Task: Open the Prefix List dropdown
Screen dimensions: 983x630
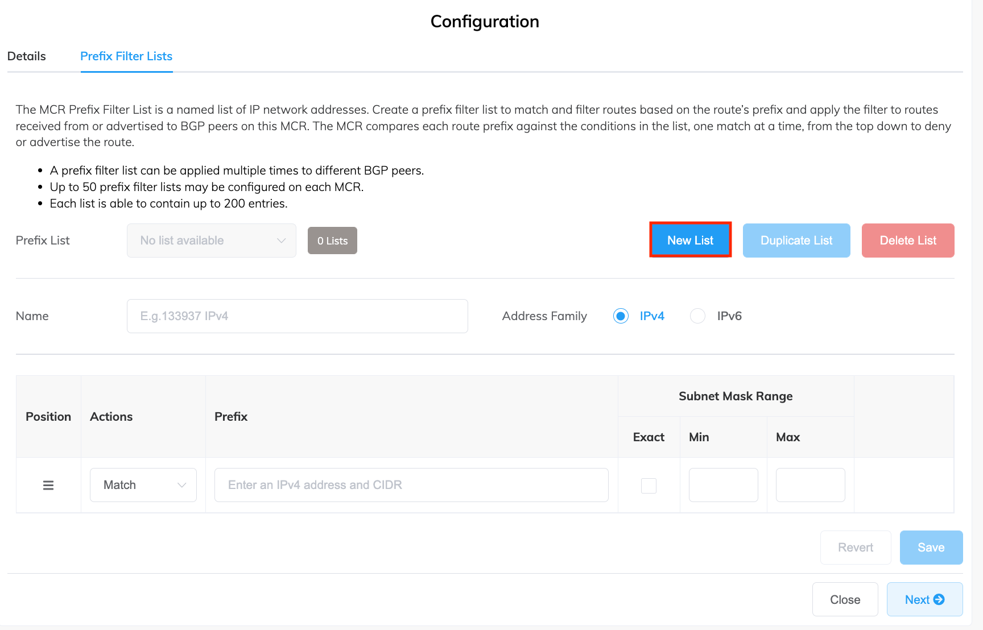Action: coord(212,241)
